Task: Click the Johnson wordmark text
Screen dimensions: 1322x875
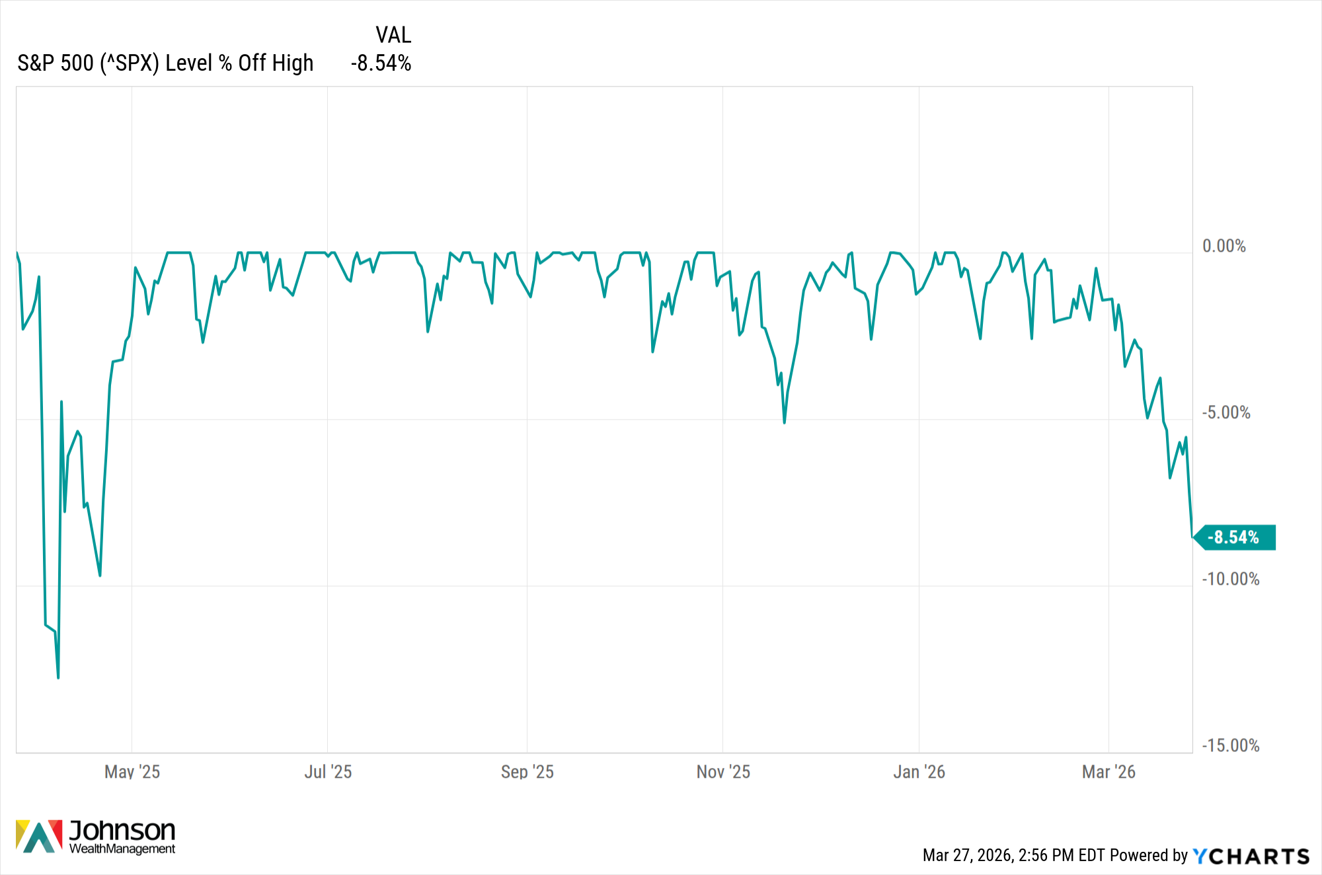Action: click(x=122, y=830)
